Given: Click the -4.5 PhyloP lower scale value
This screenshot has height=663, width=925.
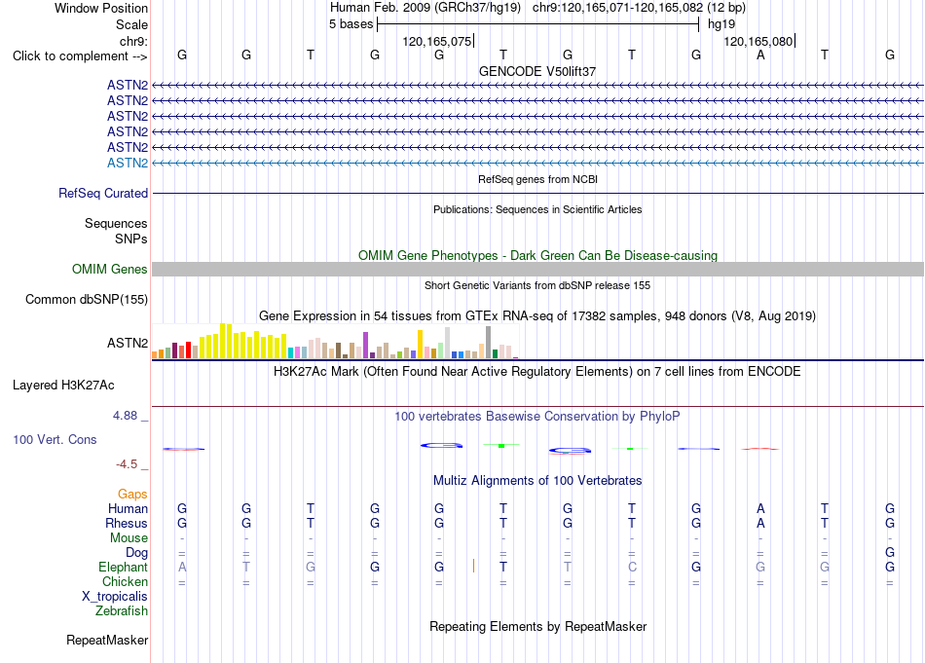Looking at the screenshot, I should click(x=127, y=464).
